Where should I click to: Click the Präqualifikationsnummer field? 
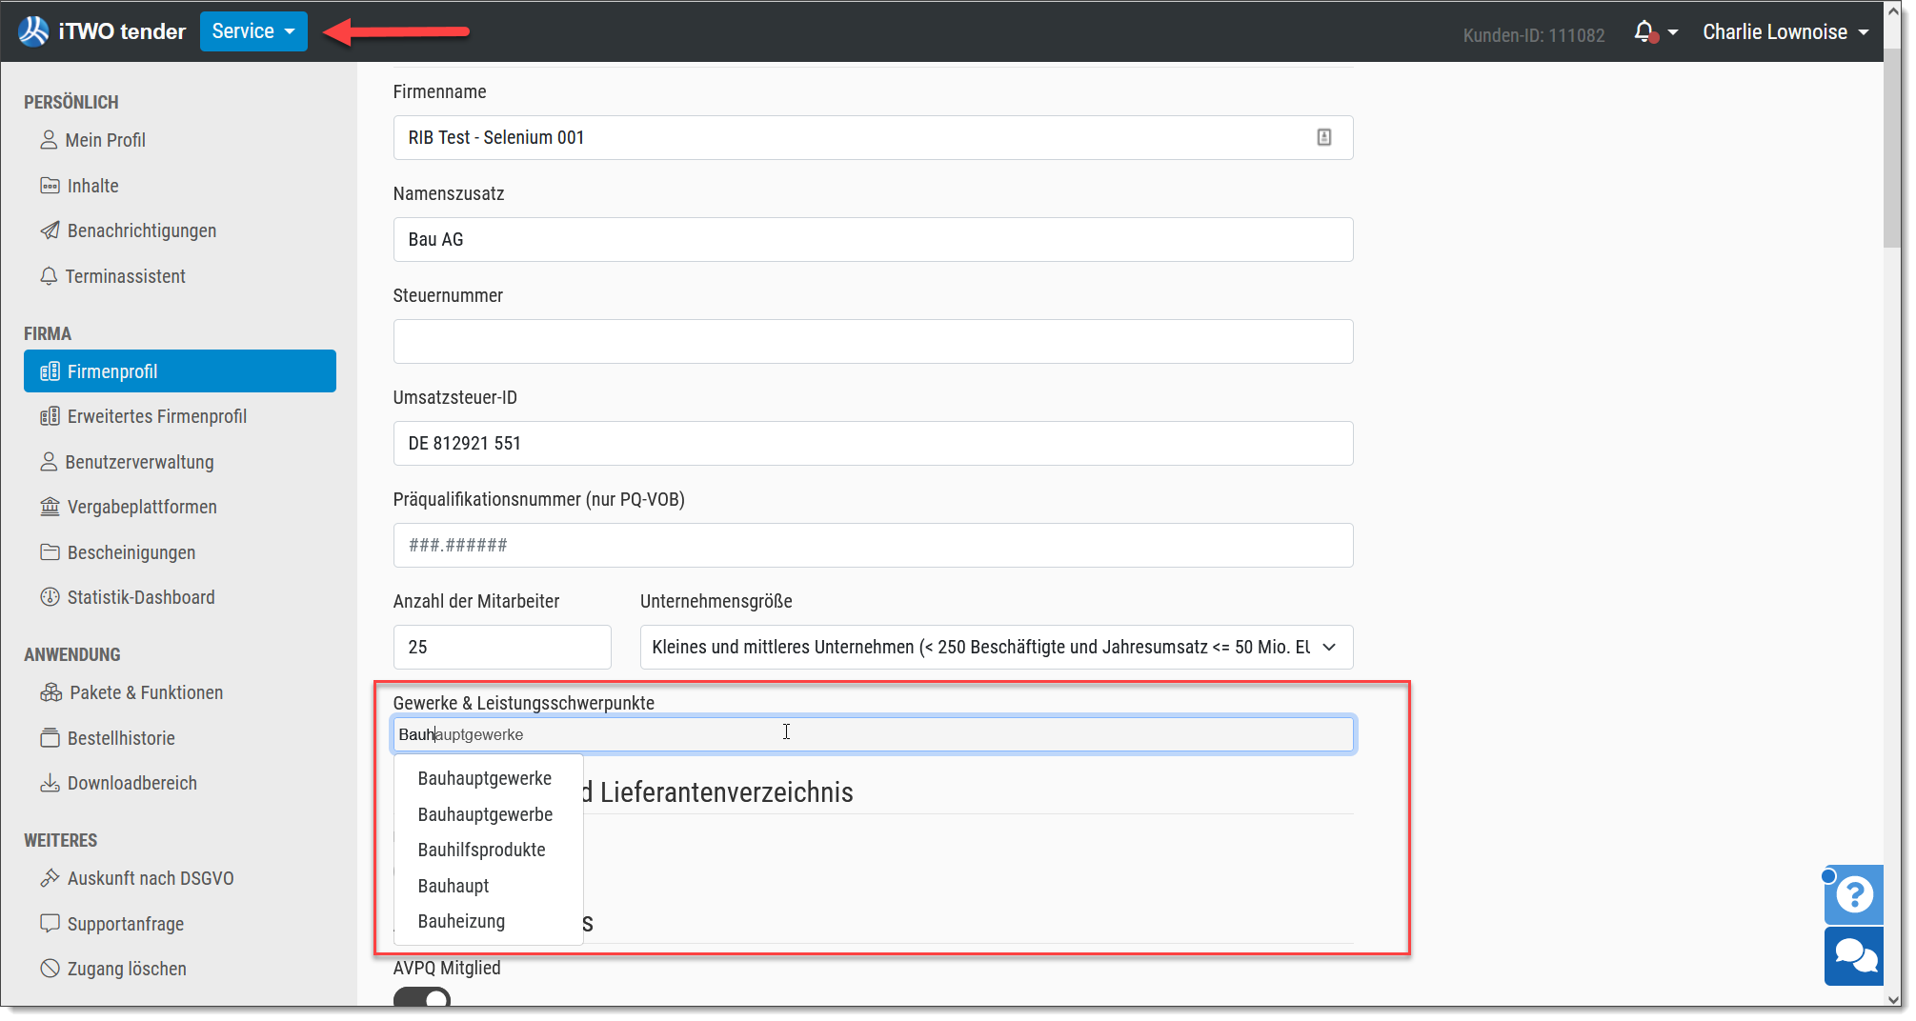[873, 545]
